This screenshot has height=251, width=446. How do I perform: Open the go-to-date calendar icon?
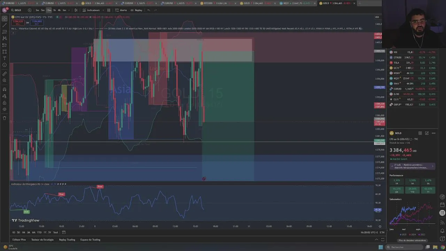tap(64, 233)
